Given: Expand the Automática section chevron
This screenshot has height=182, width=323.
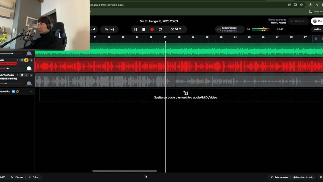Looking at the screenshot, I should point(31,92).
